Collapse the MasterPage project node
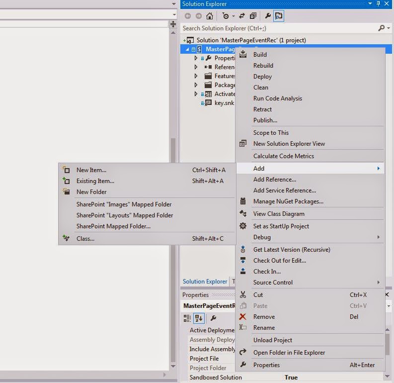Viewport: 394px width, 383px height. pyautogui.click(x=187, y=49)
